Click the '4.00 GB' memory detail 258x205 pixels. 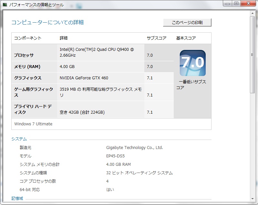click(x=67, y=67)
